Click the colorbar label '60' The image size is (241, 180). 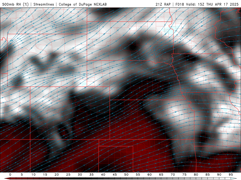click(x=149, y=175)
